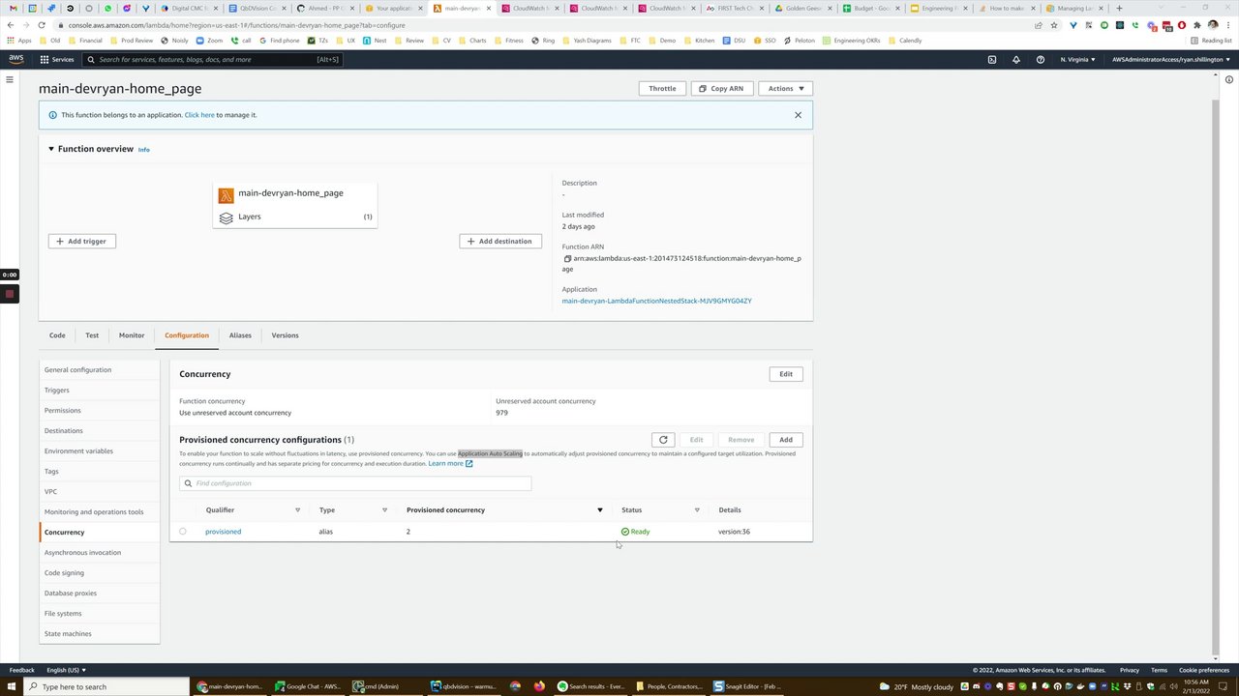The width and height of the screenshot is (1239, 696).
Task: Open the notifications bell
Action: 1015,59
